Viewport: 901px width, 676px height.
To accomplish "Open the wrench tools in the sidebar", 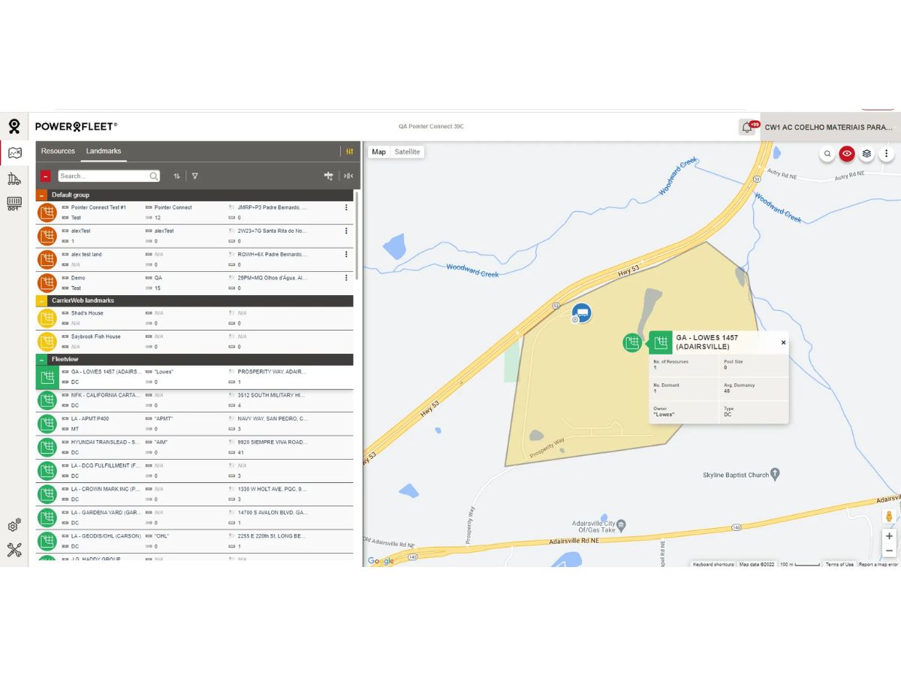I will pyautogui.click(x=14, y=551).
